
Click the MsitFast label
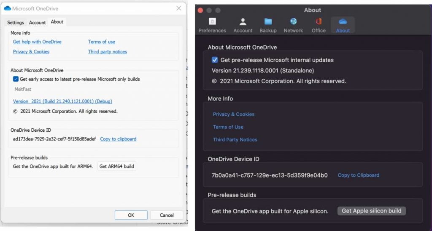point(23,89)
